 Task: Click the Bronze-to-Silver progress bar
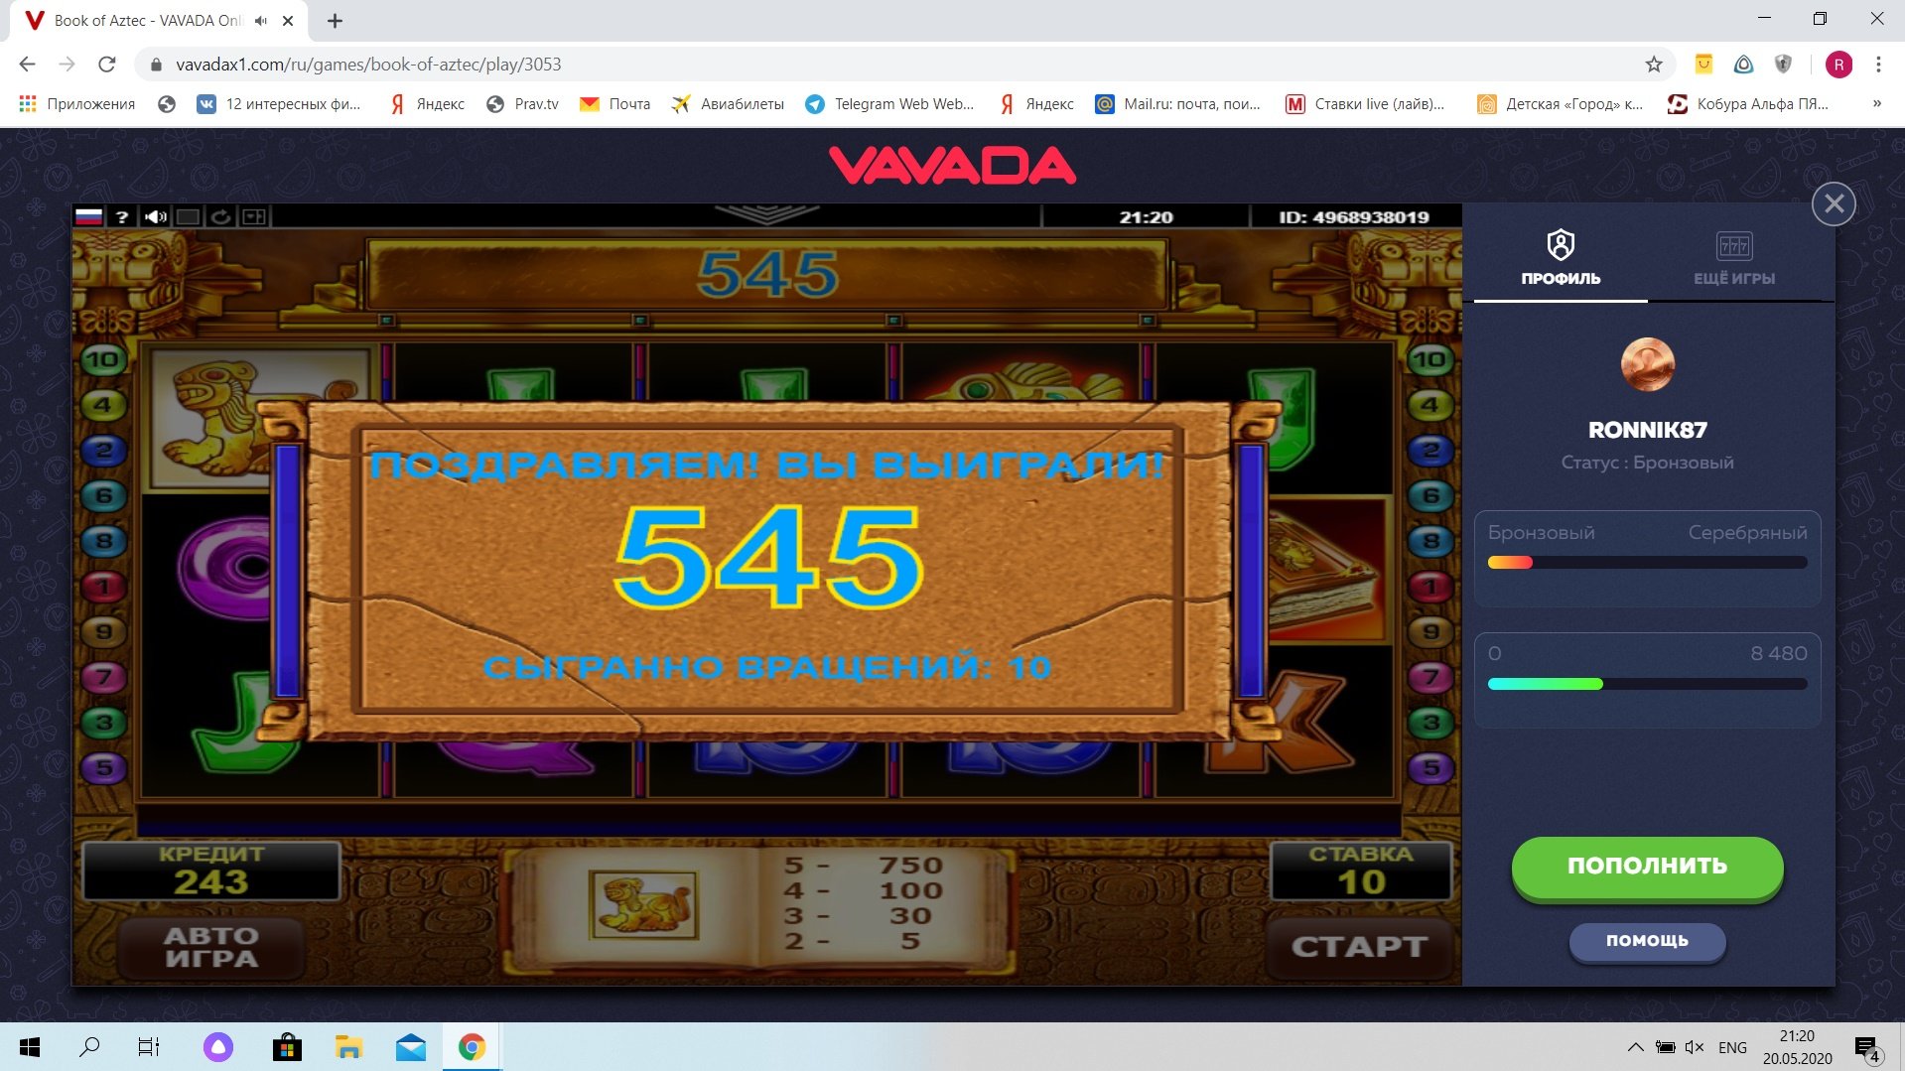pyautogui.click(x=1648, y=563)
